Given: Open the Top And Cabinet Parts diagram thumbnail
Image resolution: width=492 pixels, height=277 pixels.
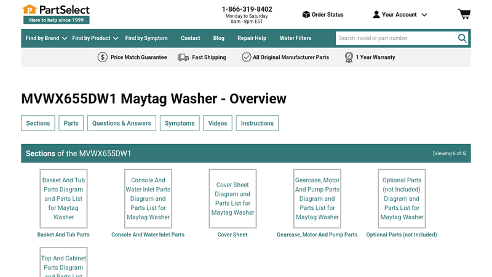Looking at the screenshot, I should point(63,262).
